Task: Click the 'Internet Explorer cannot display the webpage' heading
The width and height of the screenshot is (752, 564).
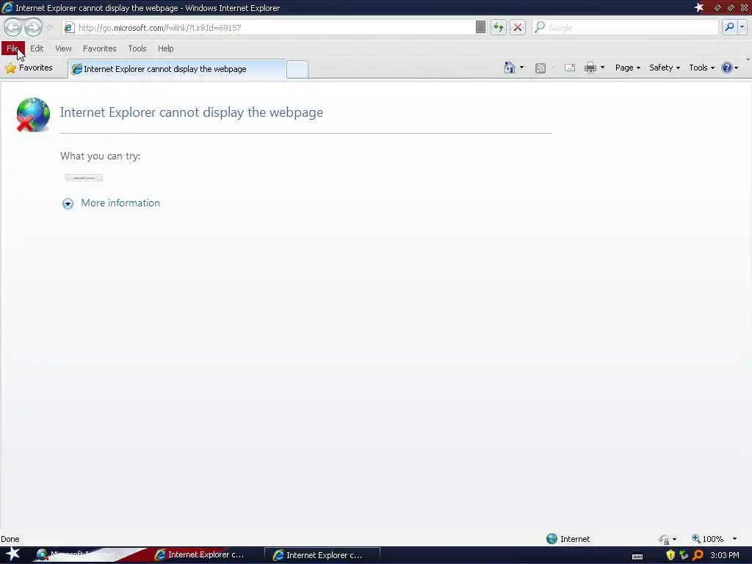Action: point(192,112)
